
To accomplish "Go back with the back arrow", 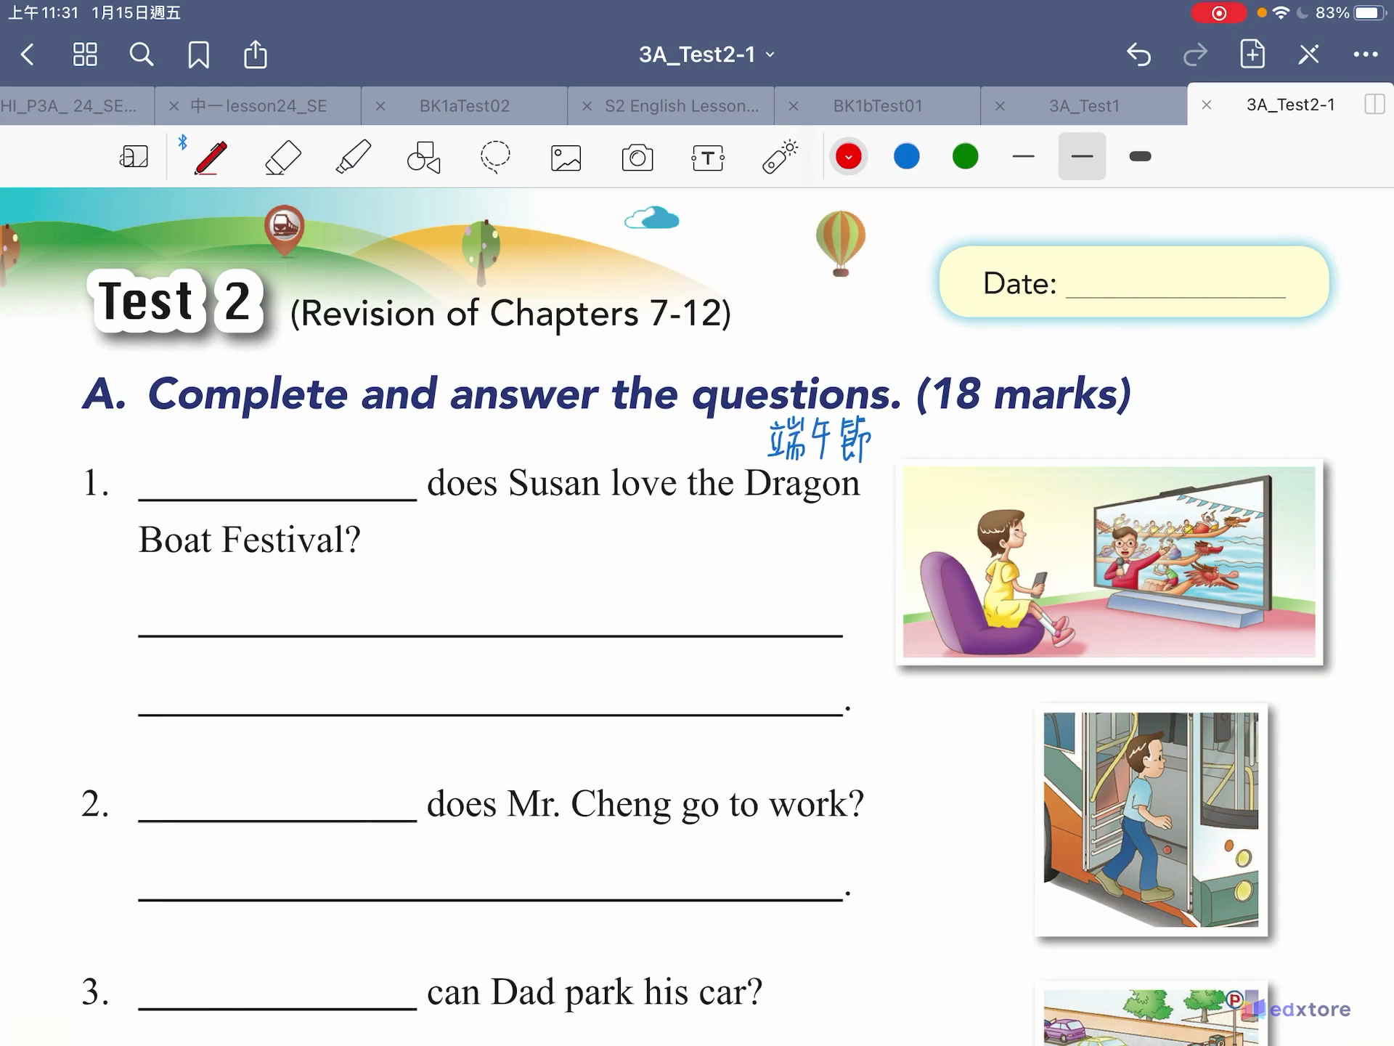I will [28, 54].
